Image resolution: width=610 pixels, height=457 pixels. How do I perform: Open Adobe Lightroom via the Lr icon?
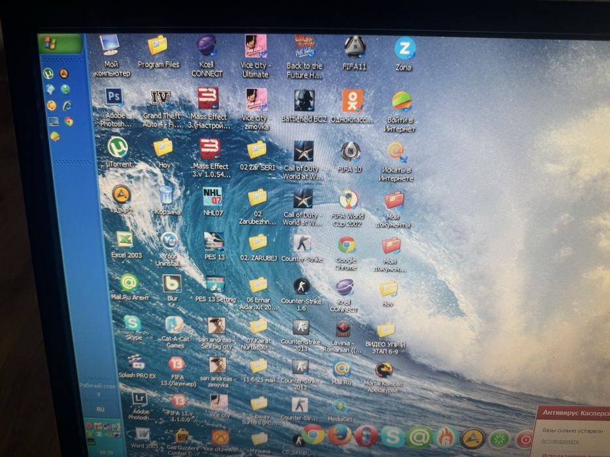pyautogui.click(x=140, y=406)
